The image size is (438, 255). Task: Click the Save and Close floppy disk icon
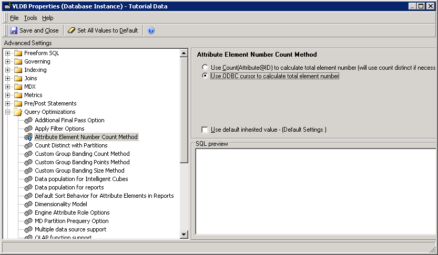click(x=14, y=30)
